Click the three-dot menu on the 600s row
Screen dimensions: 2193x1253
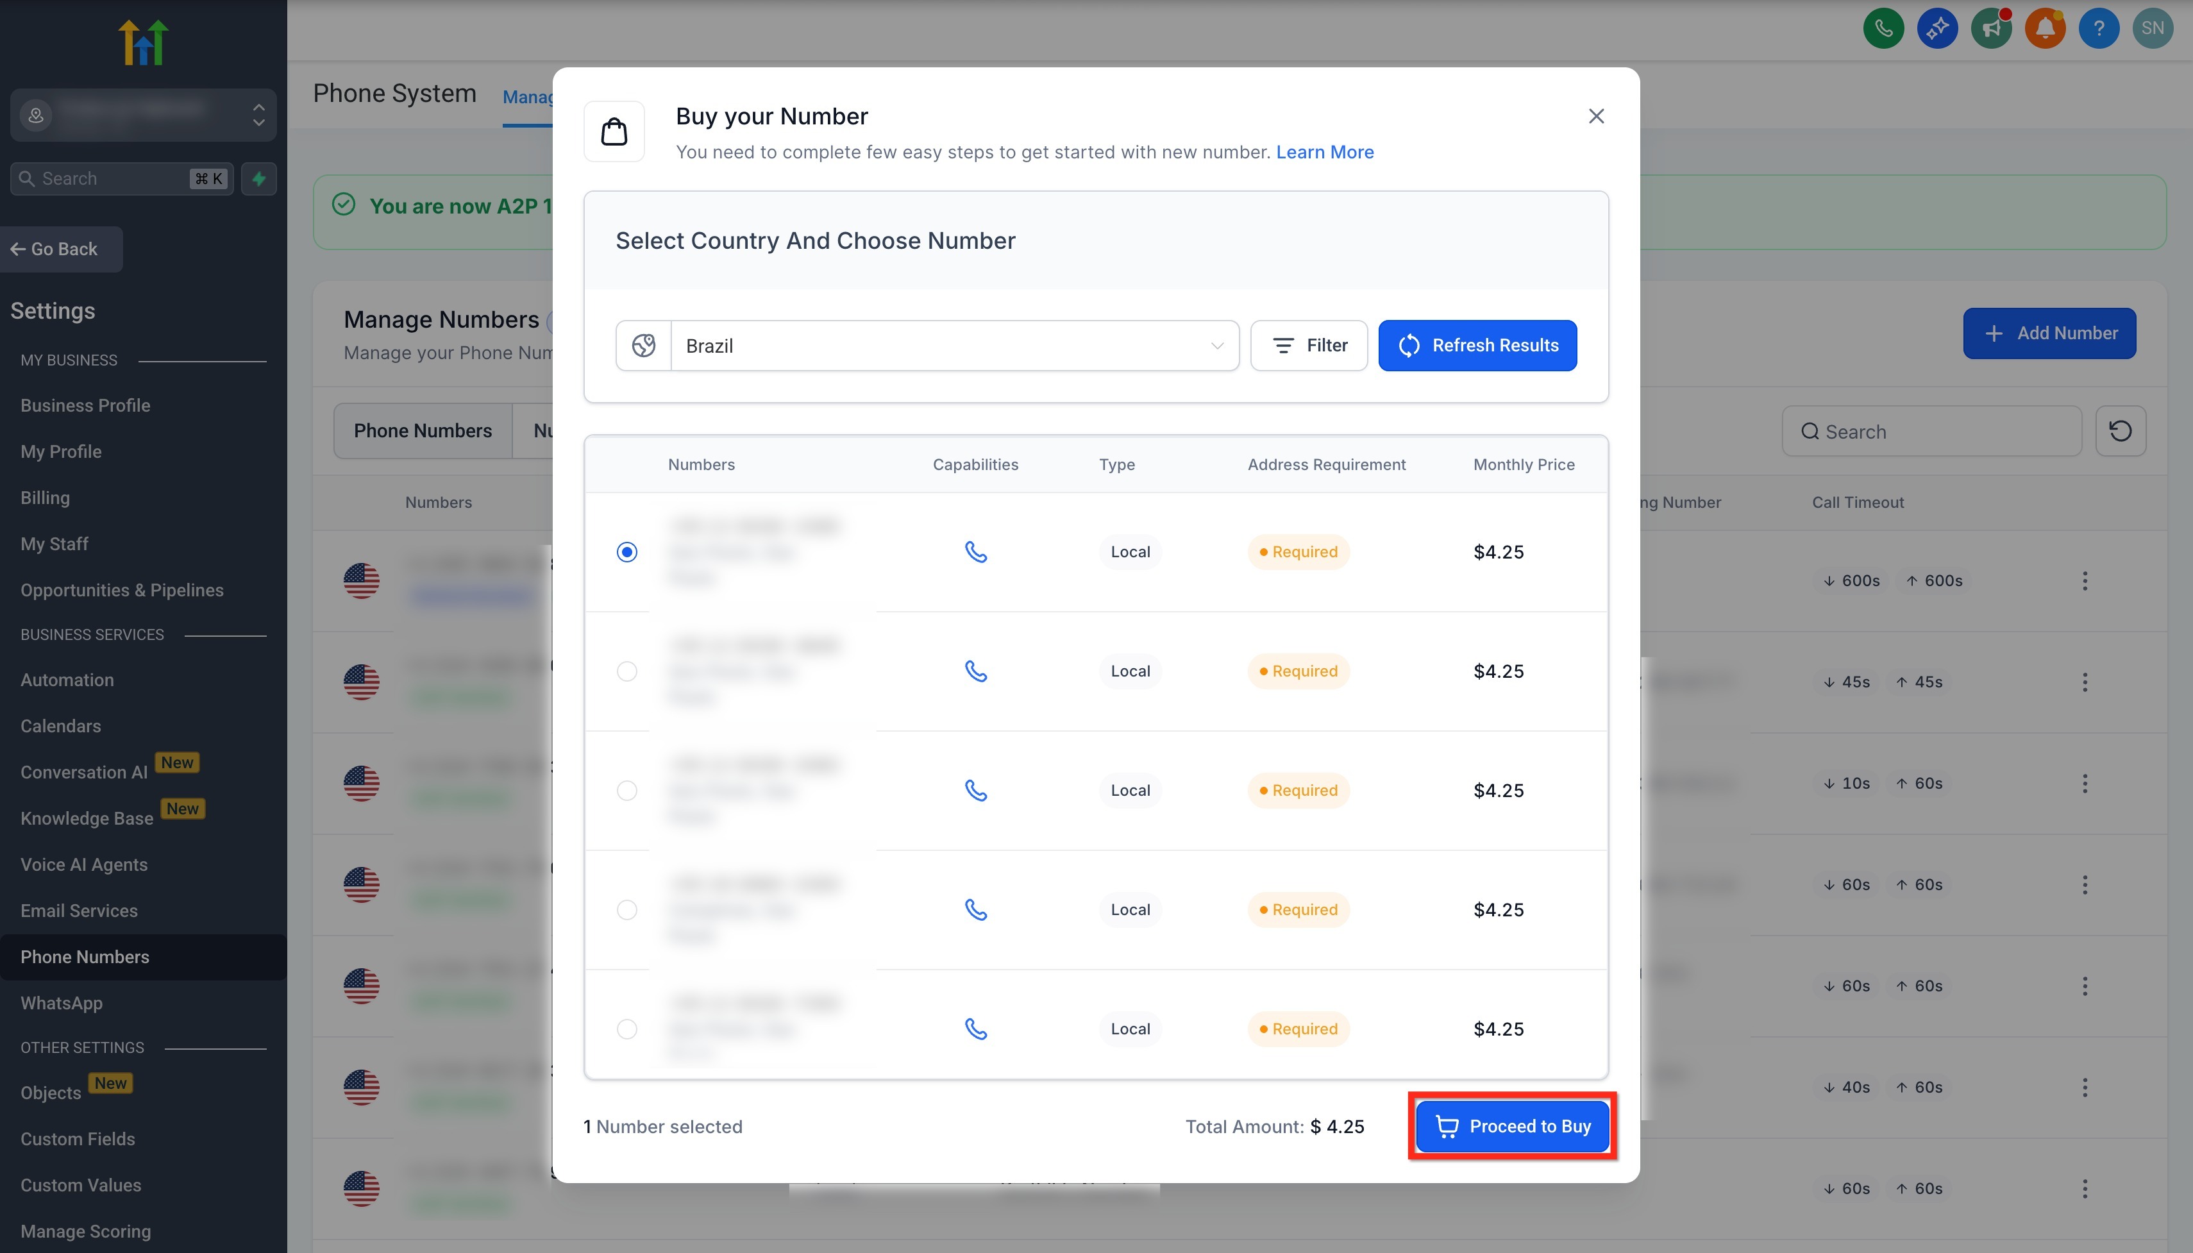point(2084,581)
